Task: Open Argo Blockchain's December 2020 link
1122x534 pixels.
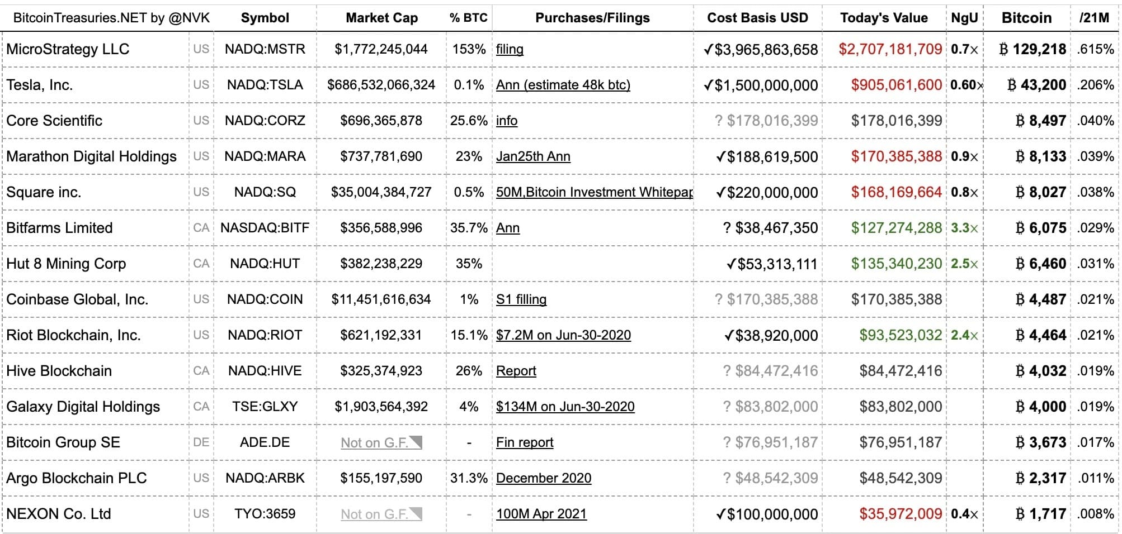Action: 543,478
